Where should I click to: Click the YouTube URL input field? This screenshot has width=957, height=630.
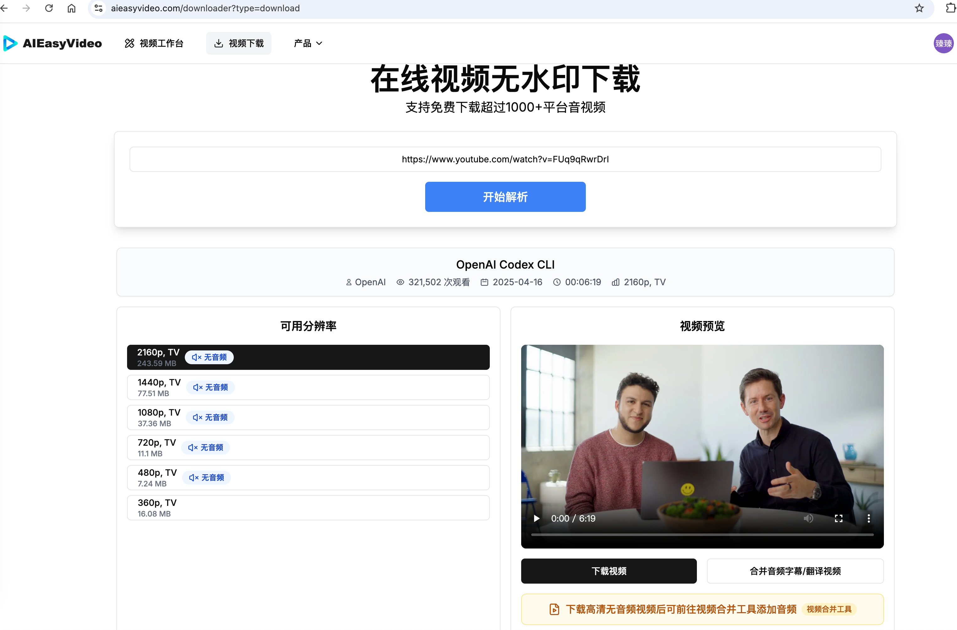(x=505, y=159)
